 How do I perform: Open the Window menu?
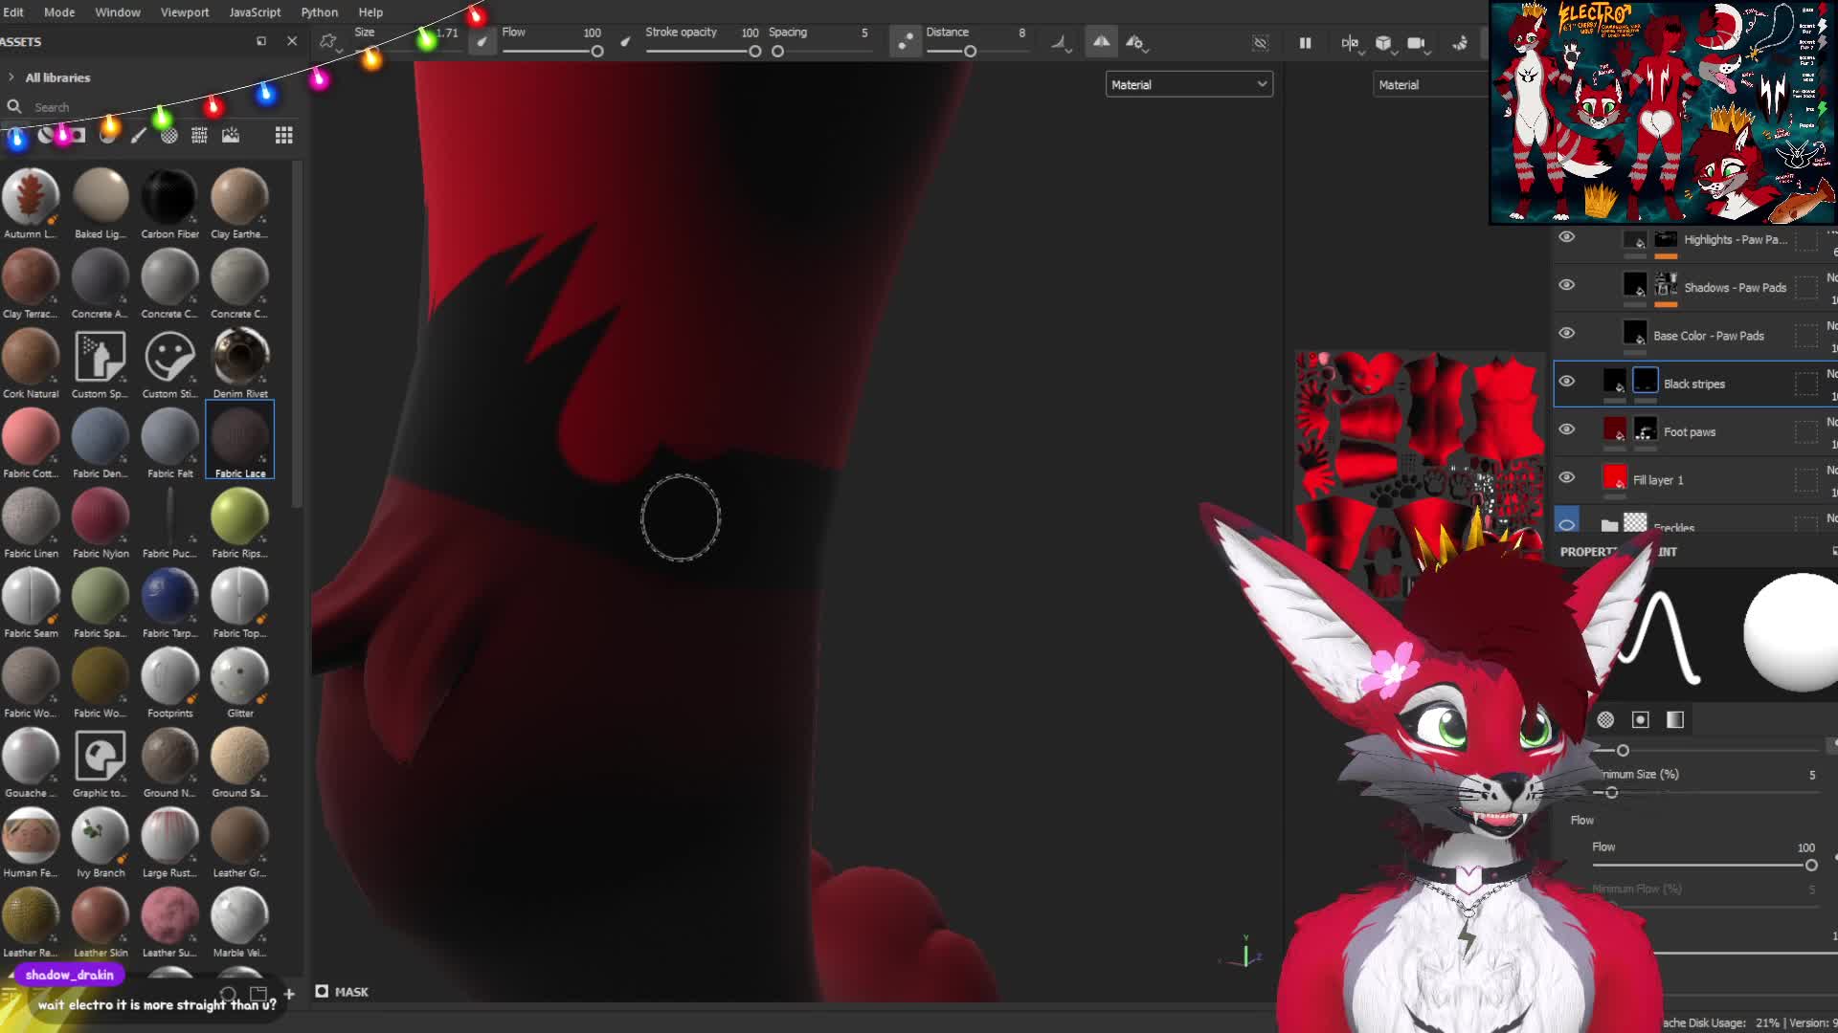click(x=118, y=12)
